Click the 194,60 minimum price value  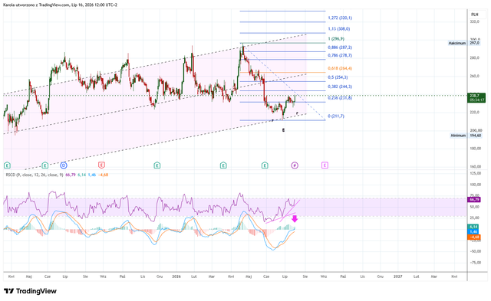pos(476,136)
